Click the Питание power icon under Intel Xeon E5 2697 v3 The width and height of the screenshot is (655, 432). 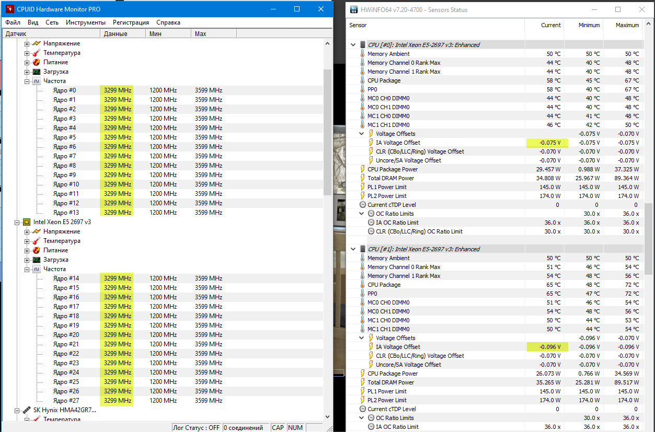37,250
